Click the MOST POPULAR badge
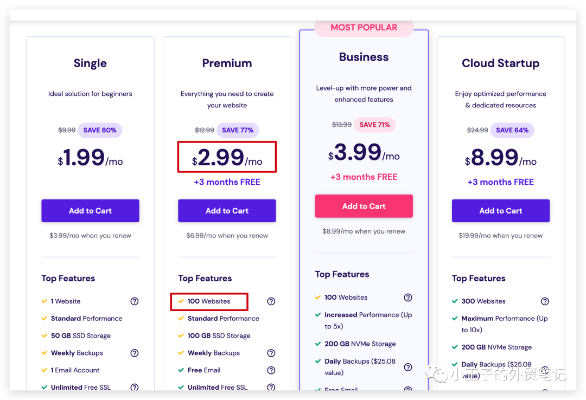The width and height of the screenshot is (586, 400). coord(364,28)
